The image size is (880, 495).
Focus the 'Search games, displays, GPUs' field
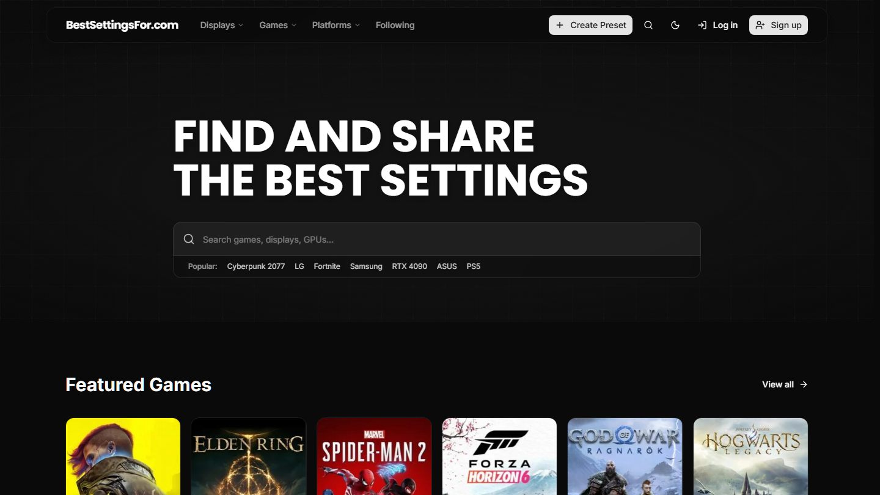(437, 239)
